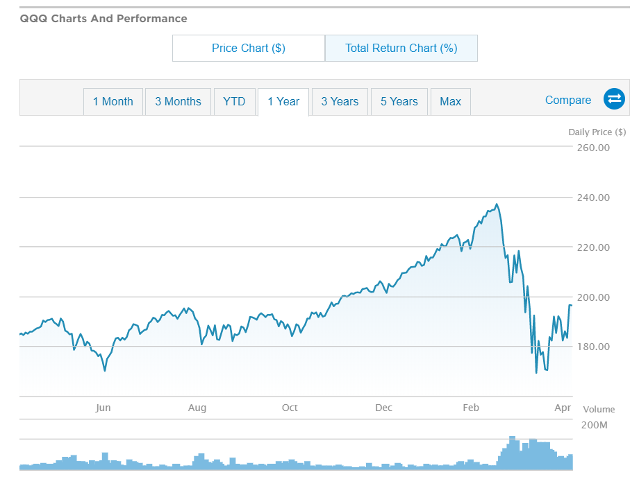
Task: Click the blue Compare swap-arrows icon
Action: 614,99
